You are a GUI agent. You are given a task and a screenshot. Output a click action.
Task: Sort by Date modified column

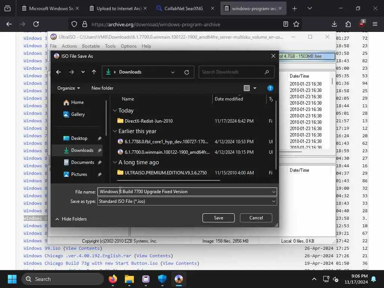(229, 99)
